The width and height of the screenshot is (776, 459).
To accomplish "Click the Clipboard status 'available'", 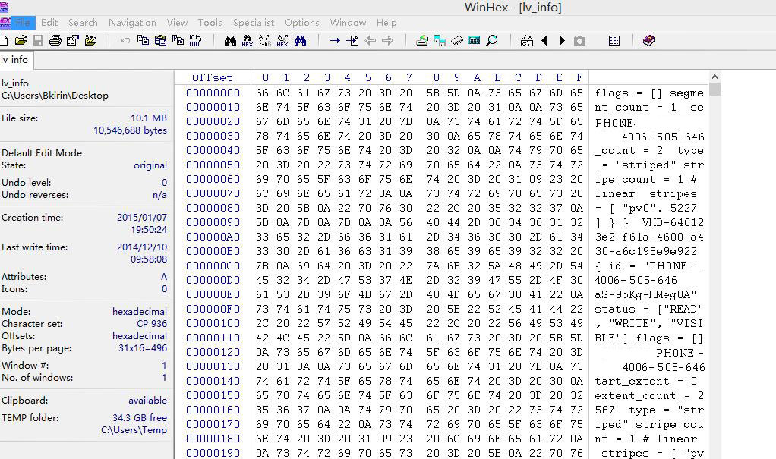I will 147,400.
